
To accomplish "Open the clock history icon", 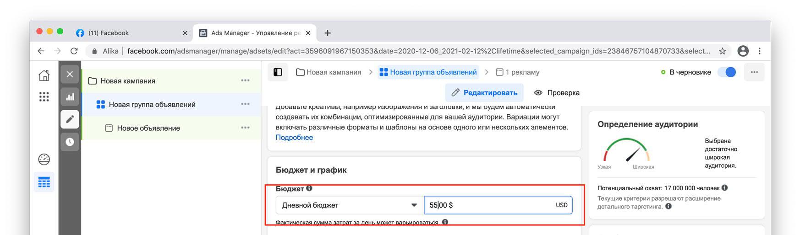I will click(x=70, y=142).
